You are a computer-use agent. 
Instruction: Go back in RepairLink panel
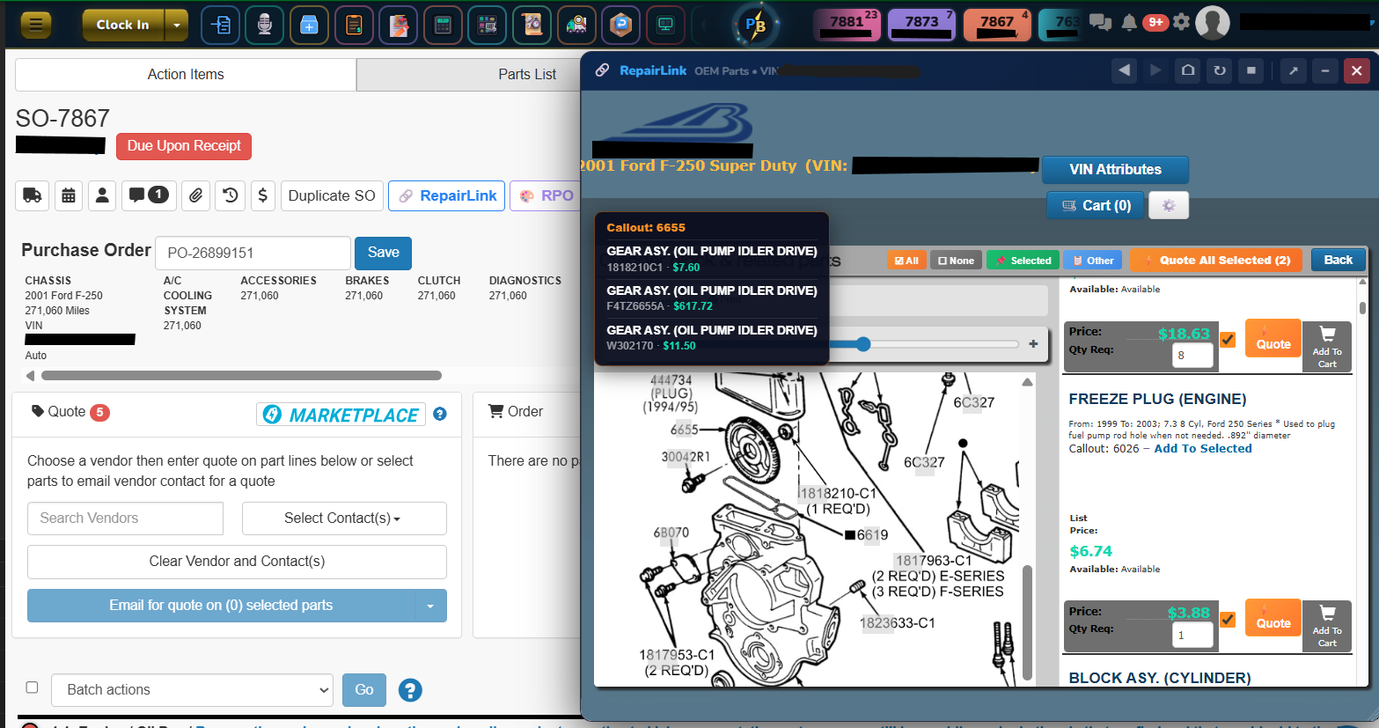(1124, 70)
